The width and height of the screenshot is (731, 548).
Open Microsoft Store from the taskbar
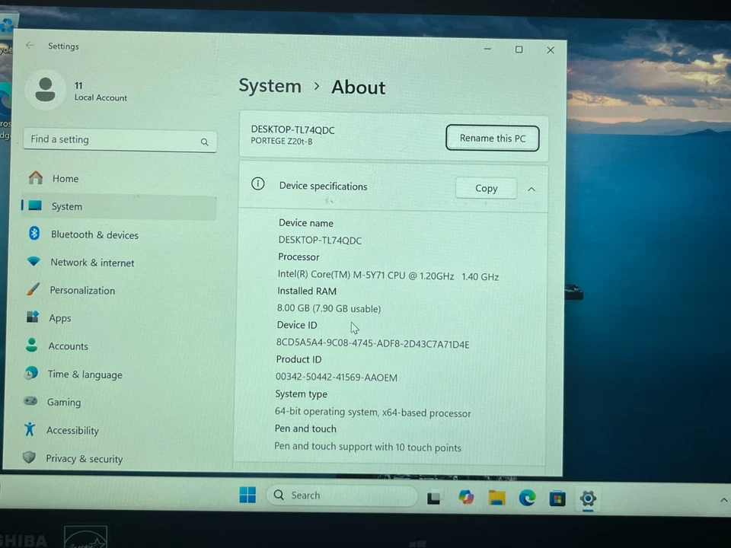[x=557, y=499]
